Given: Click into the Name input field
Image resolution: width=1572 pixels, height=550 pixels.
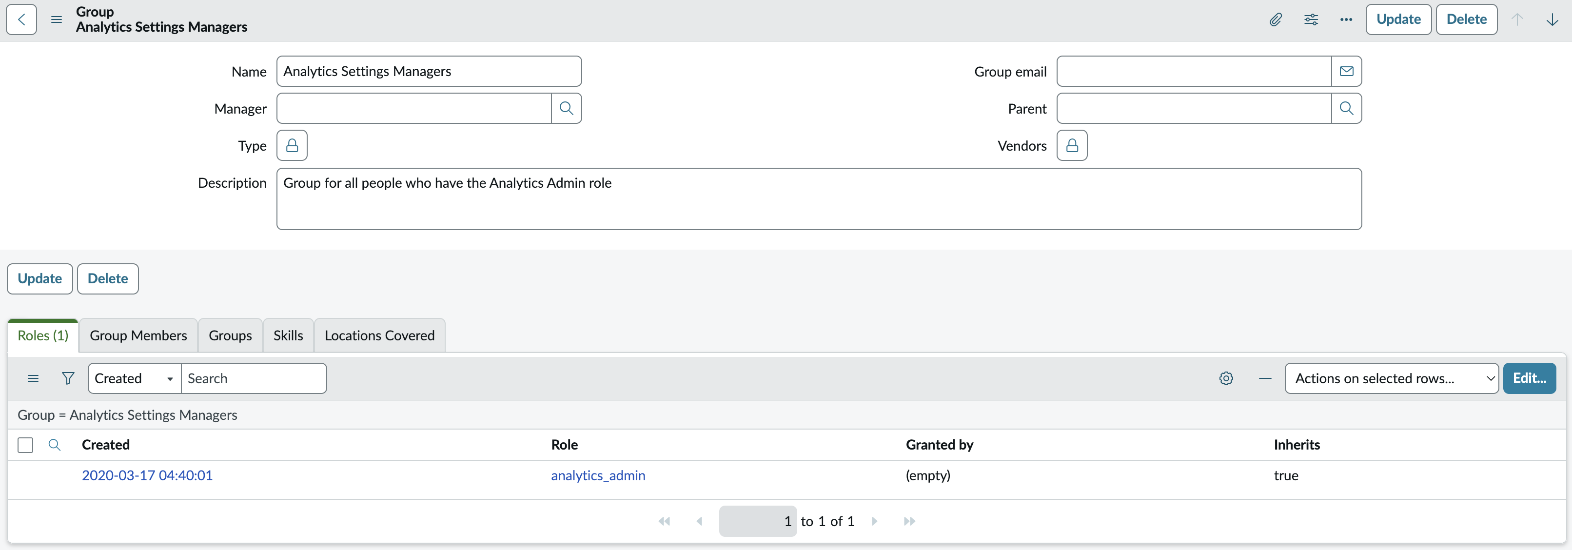Looking at the screenshot, I should 429,71.
